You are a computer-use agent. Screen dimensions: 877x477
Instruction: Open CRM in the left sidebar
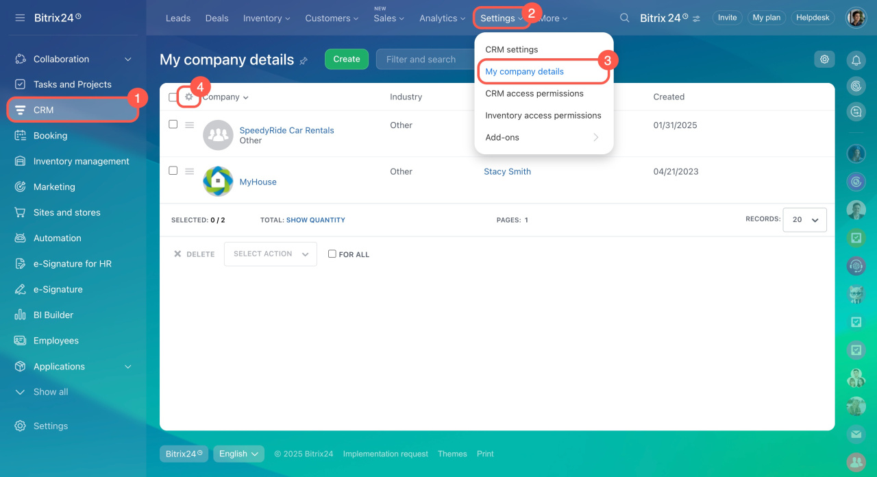73,110
